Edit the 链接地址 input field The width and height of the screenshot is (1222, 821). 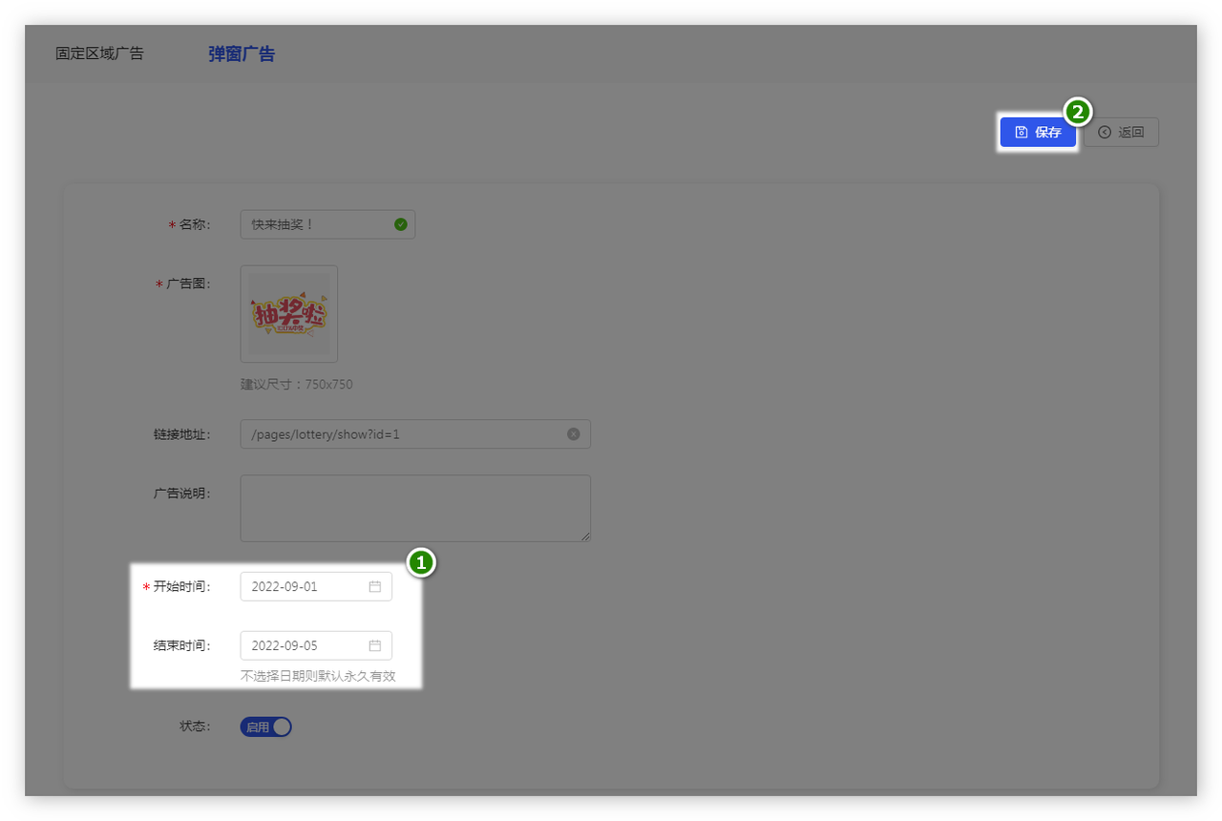coord(415,433)
